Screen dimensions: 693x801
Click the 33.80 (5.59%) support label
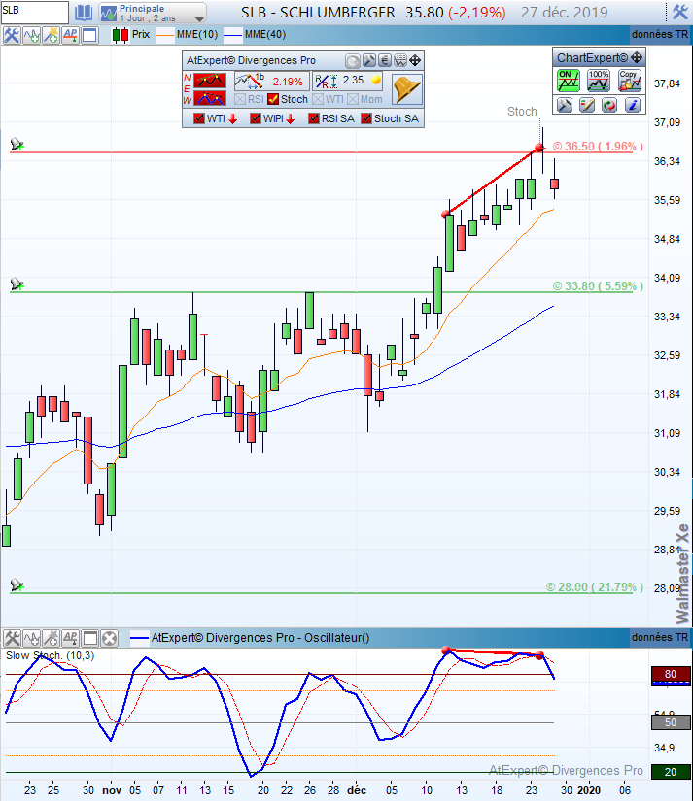598,286
